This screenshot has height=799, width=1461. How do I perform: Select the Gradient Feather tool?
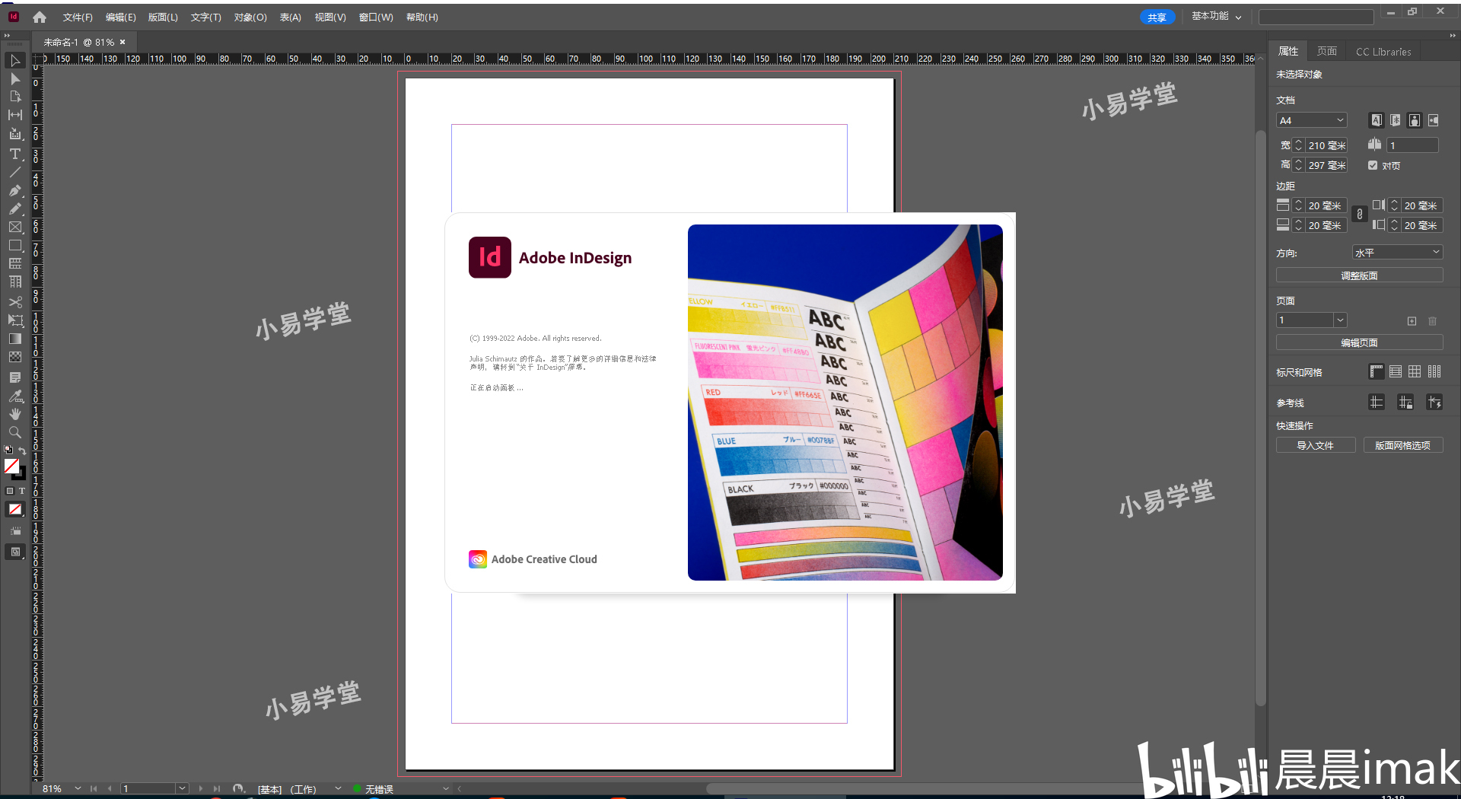coord(14,357)
